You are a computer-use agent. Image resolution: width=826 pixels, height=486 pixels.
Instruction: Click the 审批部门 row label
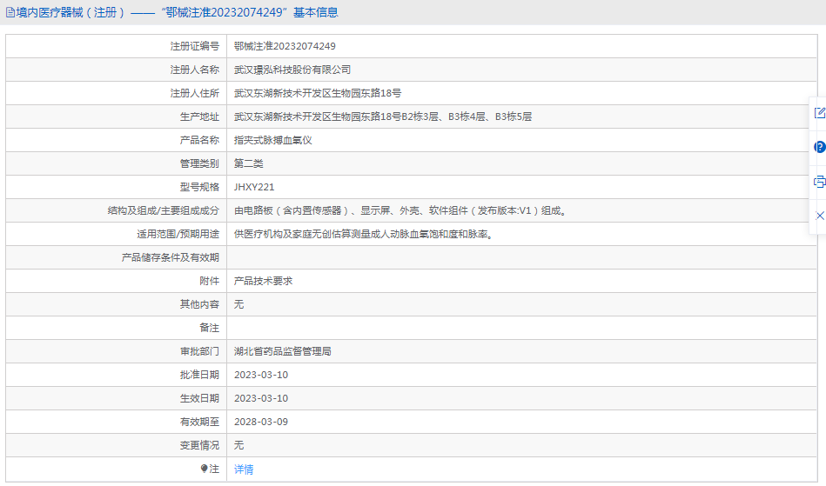pyautogui.click(x=199, y=351)
